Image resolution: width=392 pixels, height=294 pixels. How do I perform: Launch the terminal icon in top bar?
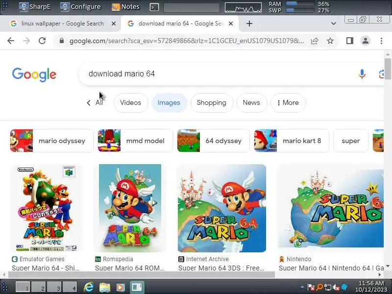(154, 7)
